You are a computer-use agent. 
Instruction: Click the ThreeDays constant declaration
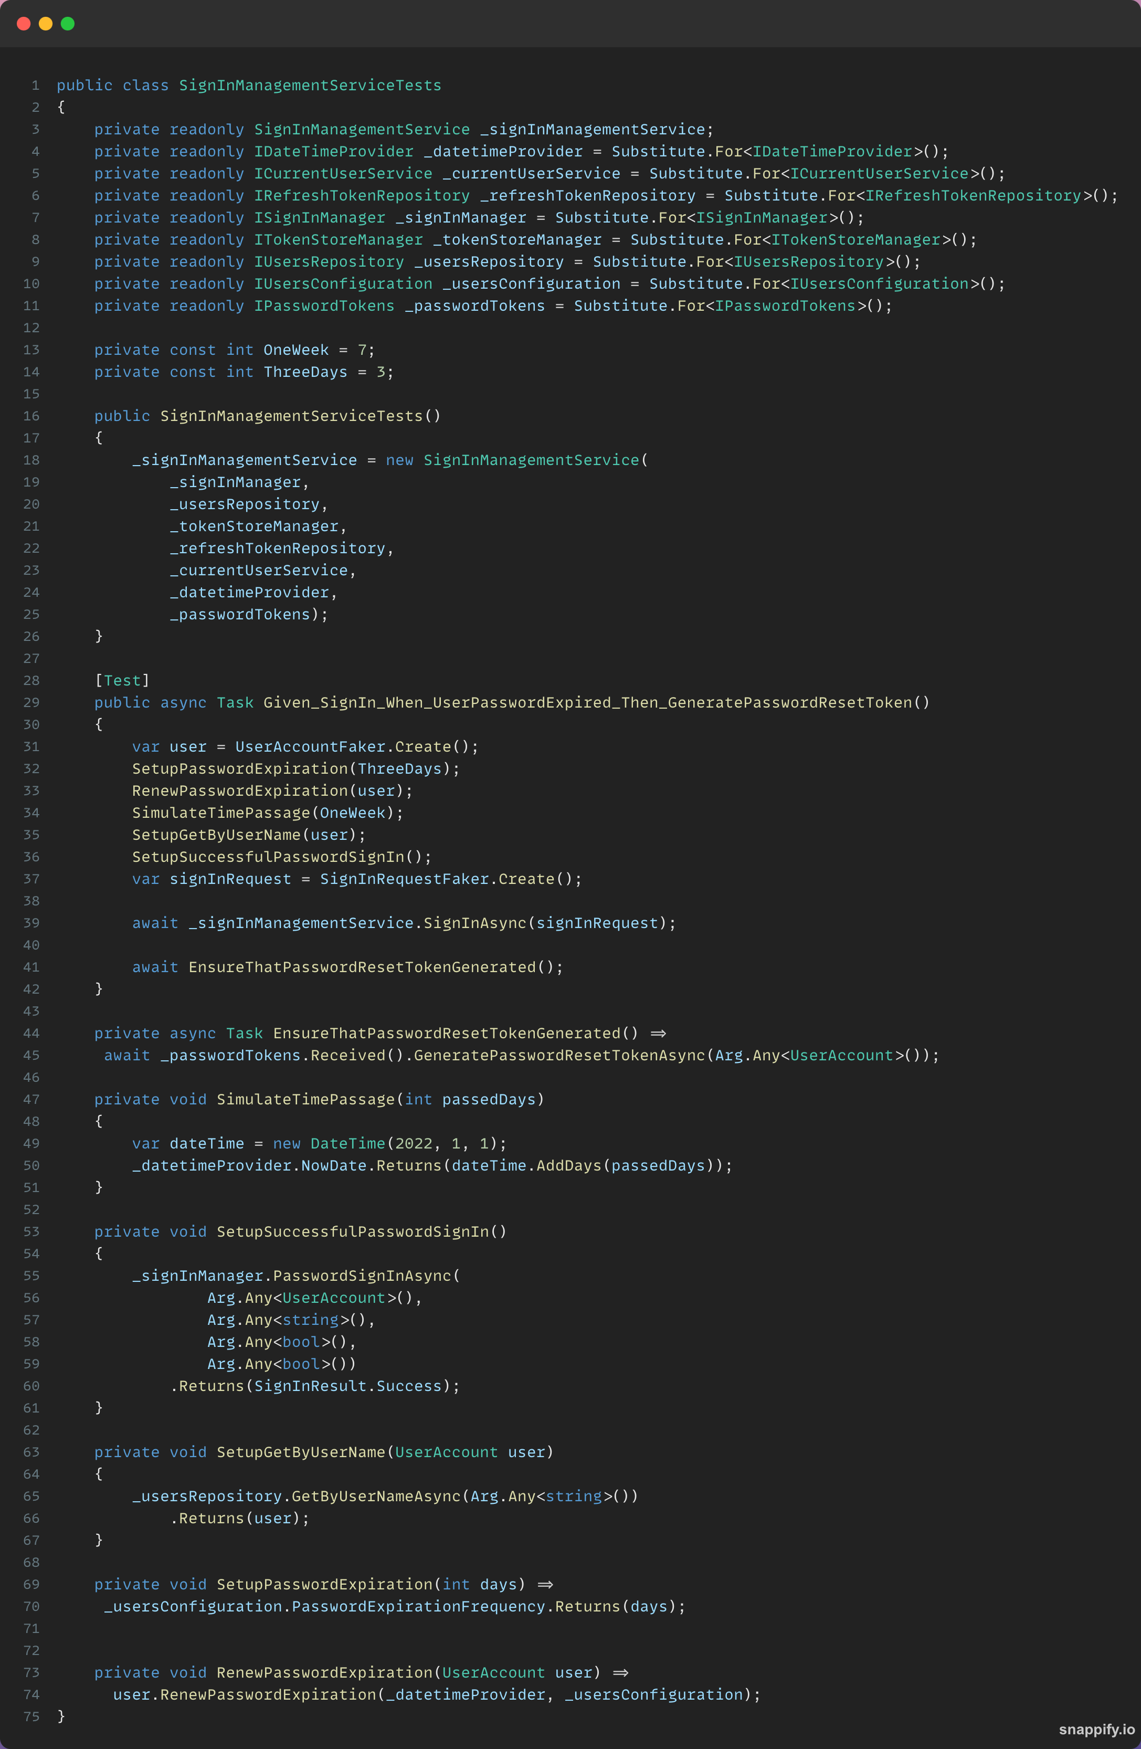pos(305,372)
